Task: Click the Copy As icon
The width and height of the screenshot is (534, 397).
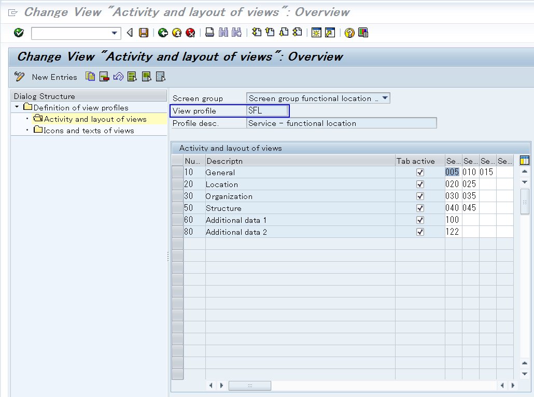Action: 90,77
